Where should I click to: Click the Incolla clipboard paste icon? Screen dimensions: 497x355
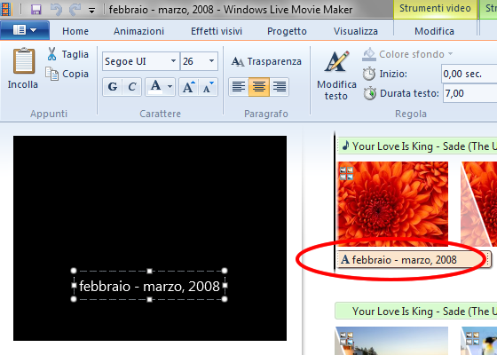pos(23,60)
